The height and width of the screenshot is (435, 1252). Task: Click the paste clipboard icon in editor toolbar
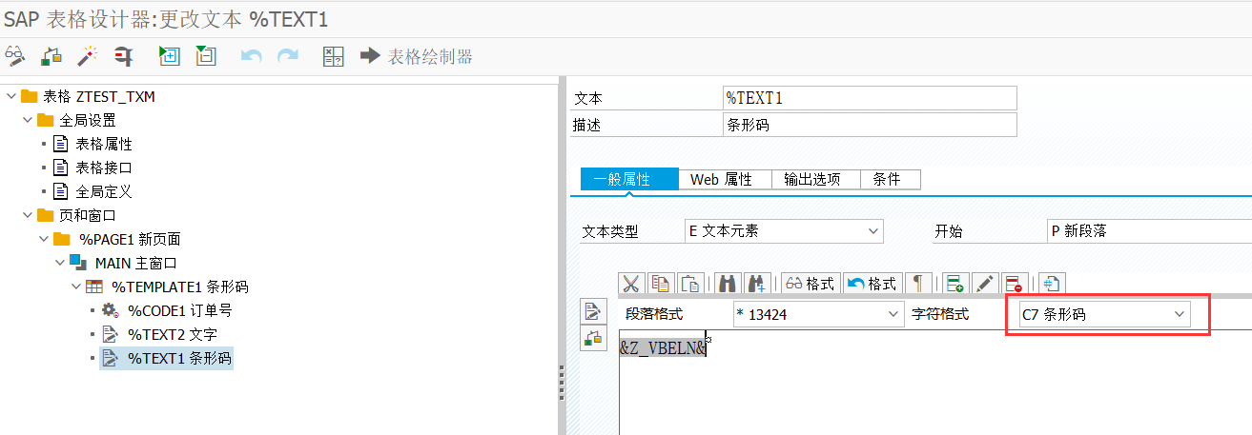[x=690, y=283]
